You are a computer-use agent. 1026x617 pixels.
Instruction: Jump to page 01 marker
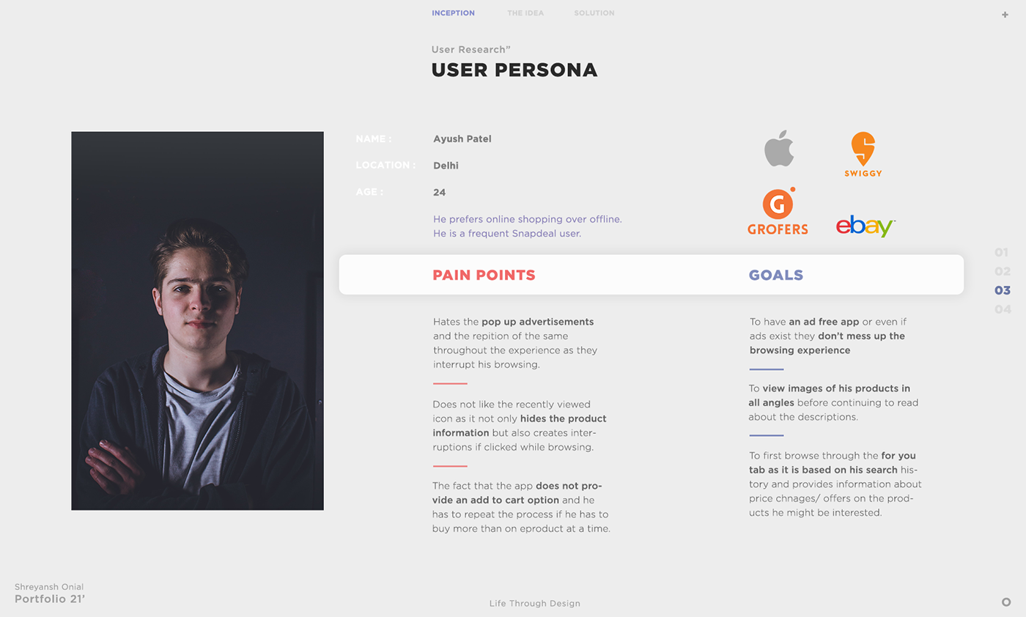pos(1001,253)
